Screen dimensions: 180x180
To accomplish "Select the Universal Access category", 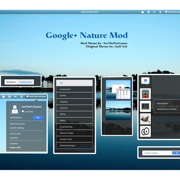I will pyautogui.click(x=74, y=145).
